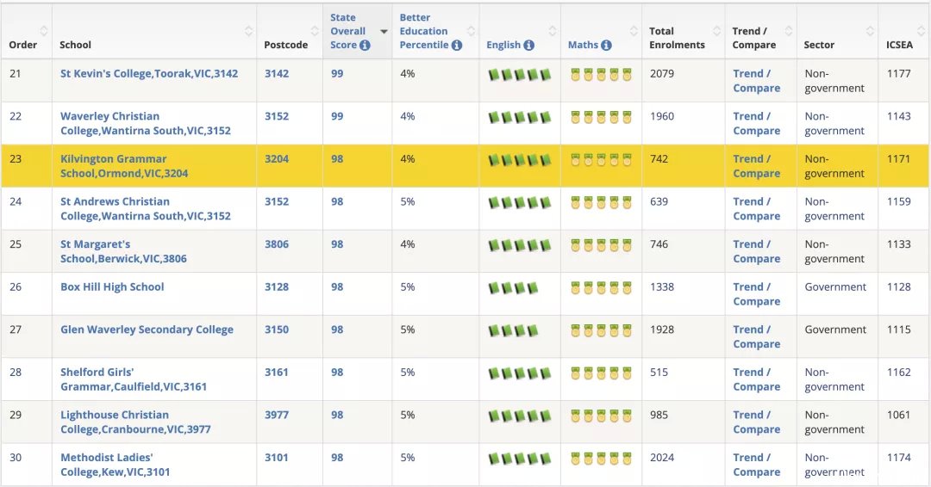The height and width of the screenshot is (487, 931).
Task: Click Maths medal rating icons for St Kevin's College
Action: pyautogui.click(x=601, y=75)
